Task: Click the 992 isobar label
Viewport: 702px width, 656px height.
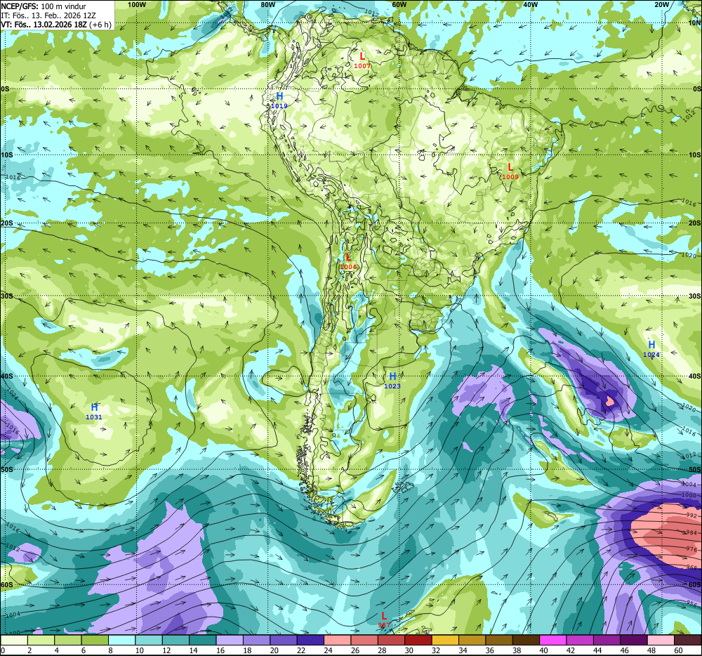Action: [691, 516]
